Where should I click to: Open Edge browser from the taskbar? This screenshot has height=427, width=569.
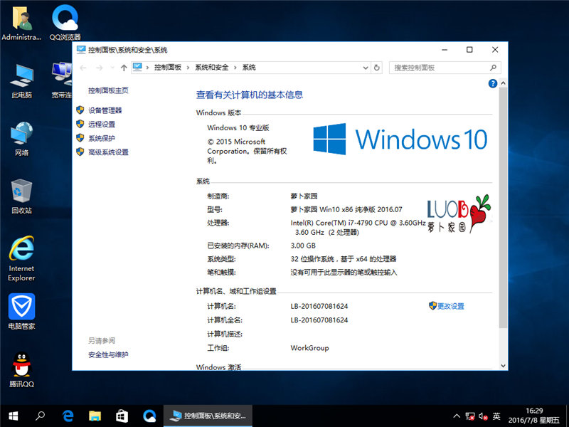(68, 416)
